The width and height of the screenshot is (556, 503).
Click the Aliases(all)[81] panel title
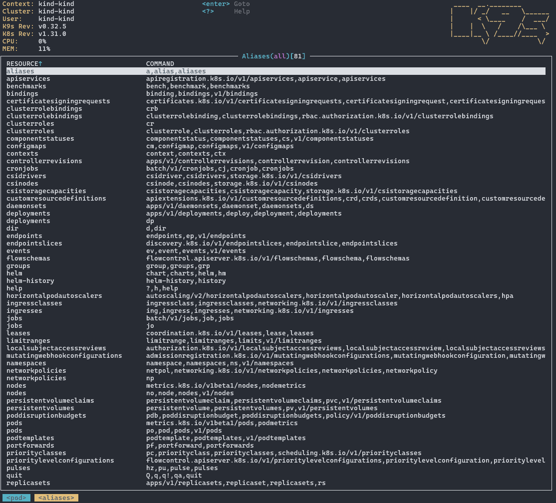click(x=274, y=56)
